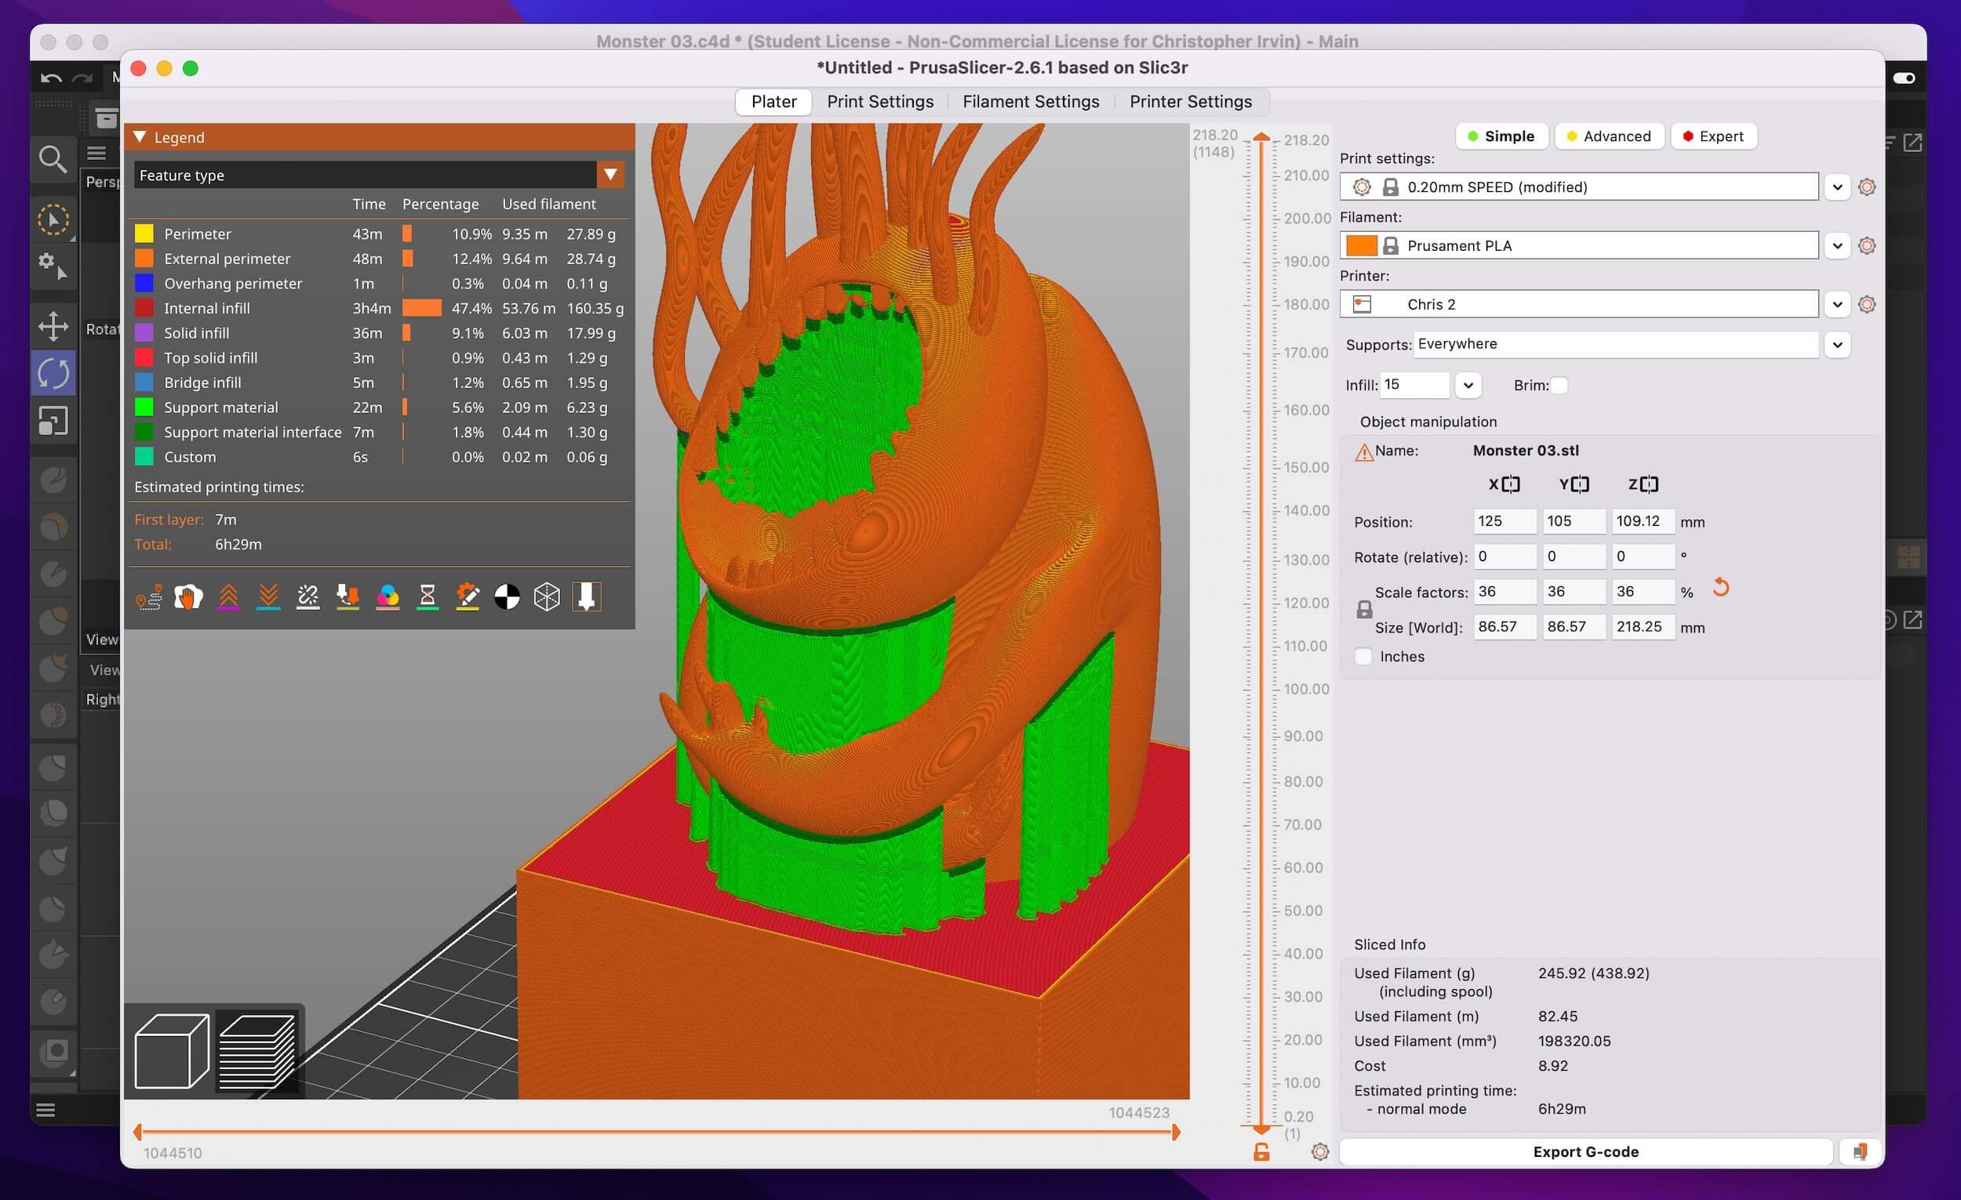Select Cinema 4D Scale tool
This screenshot has width=1961, height=1200.
pos(53,420)
